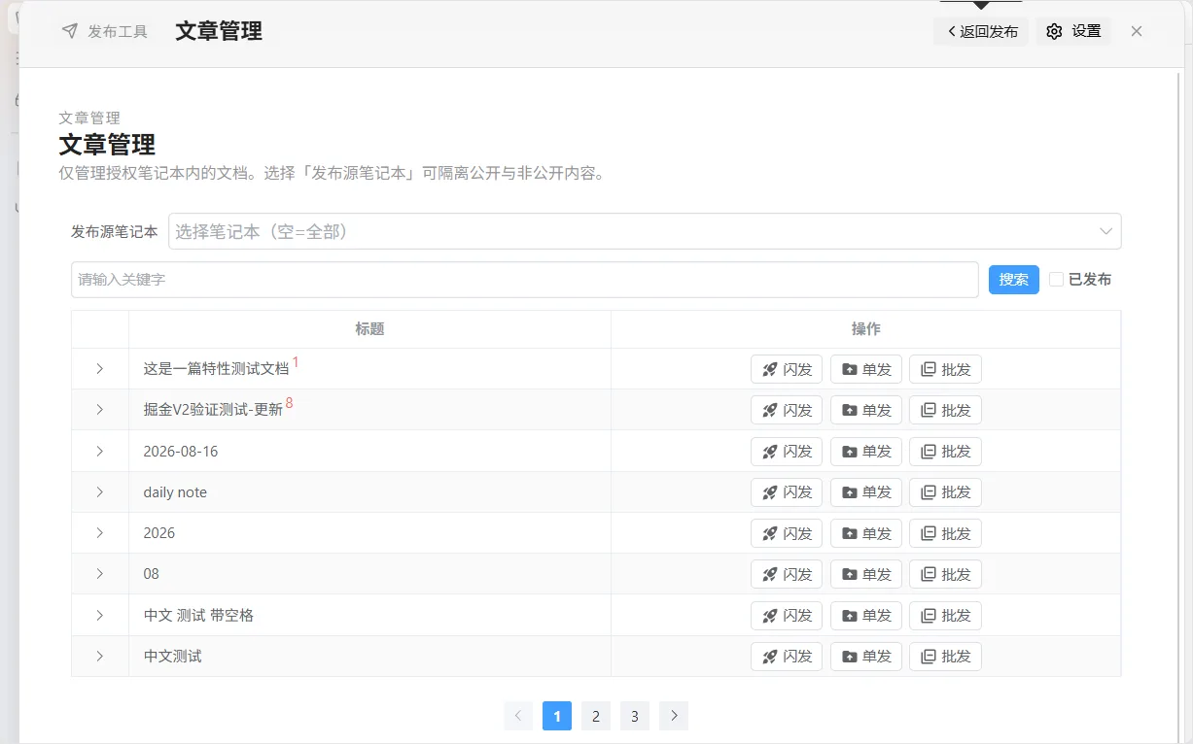
Task: Click 闪发 for 这是一篇特性测试文档
Action: pyautogui.click(x=787, y=369)
